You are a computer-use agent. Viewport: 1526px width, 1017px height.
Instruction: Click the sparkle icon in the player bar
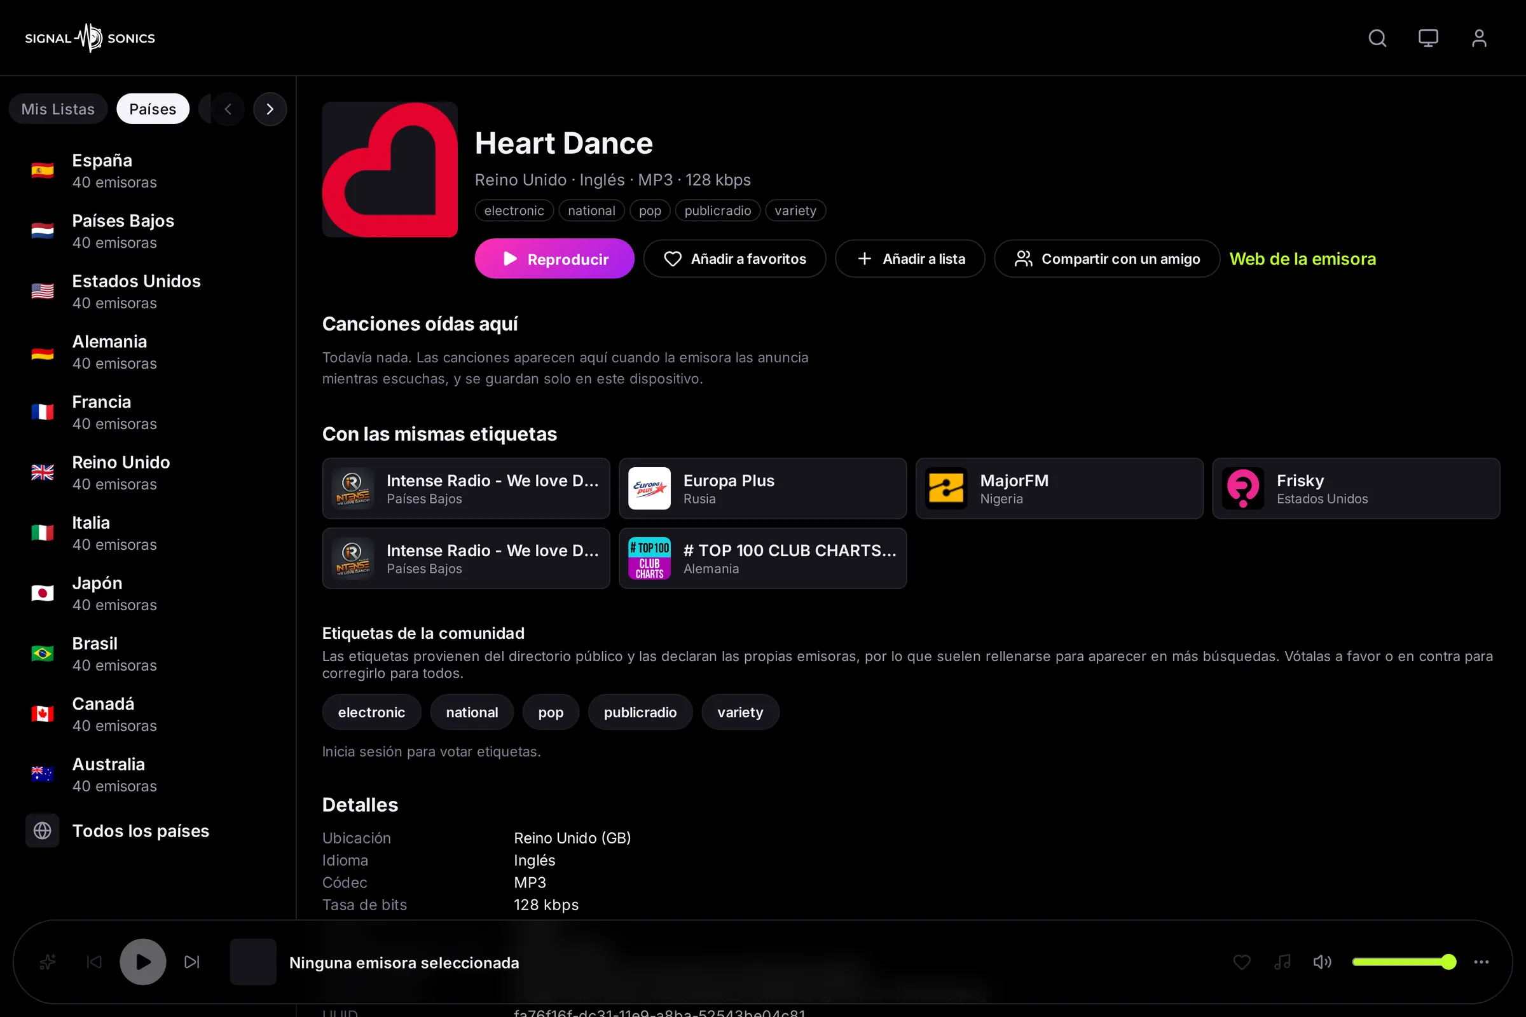(x=47, y=962)
